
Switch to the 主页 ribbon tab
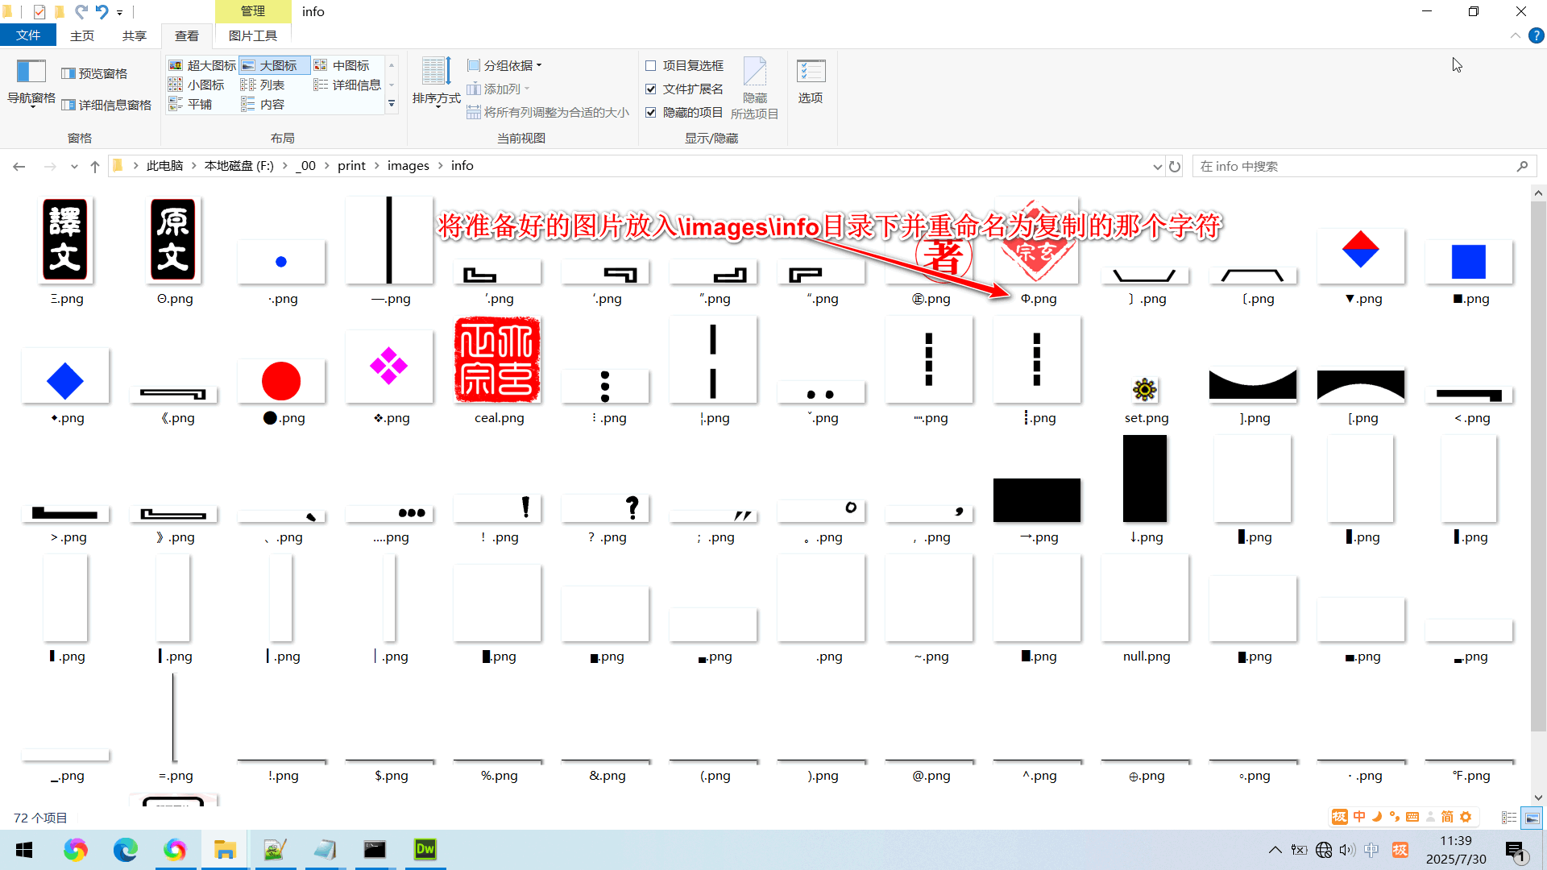tap(81, 35)
